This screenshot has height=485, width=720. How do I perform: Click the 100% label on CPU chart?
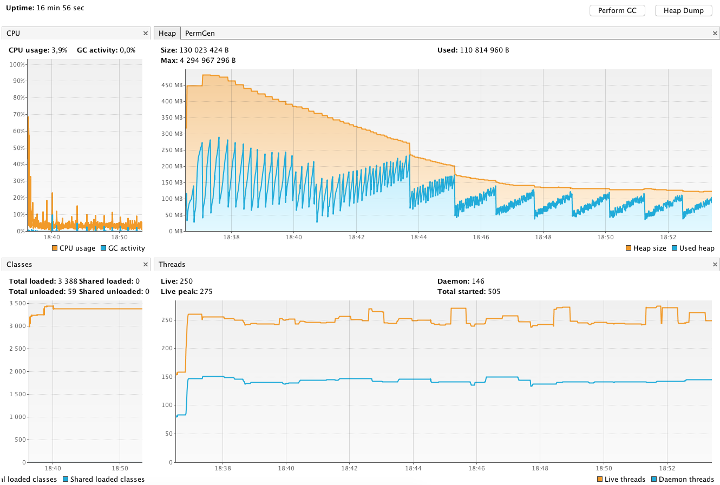click(x=18, y=64)
